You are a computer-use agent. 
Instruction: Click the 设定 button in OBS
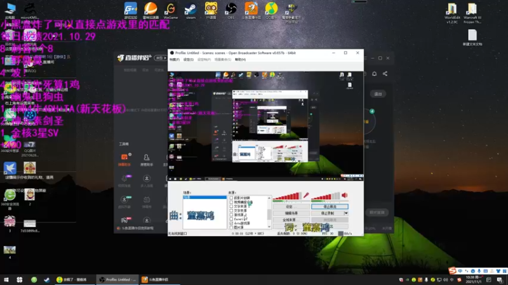pos(291,206)
